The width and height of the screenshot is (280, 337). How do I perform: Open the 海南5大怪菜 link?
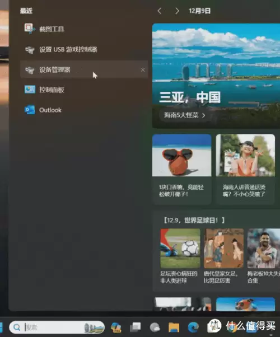[x=184, y=115]
